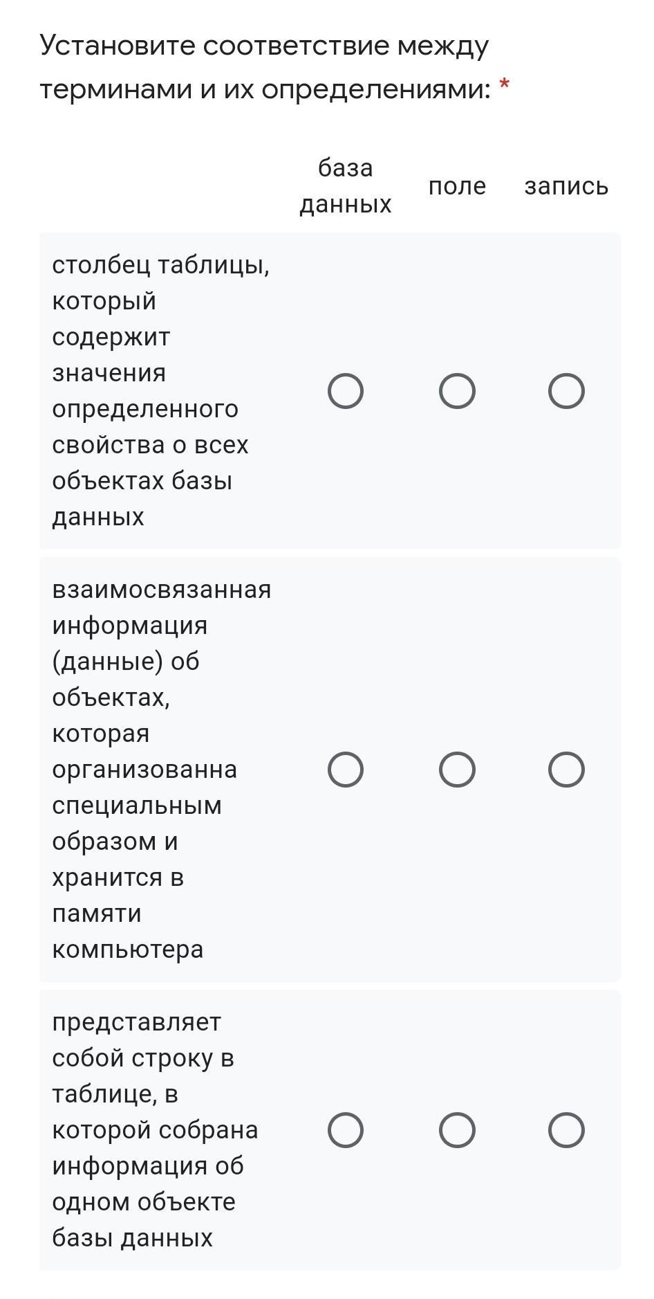Click the words 'базы данных' ending third definition
The height and width of the screenshot is (1299, 654).
point(132,1237)
